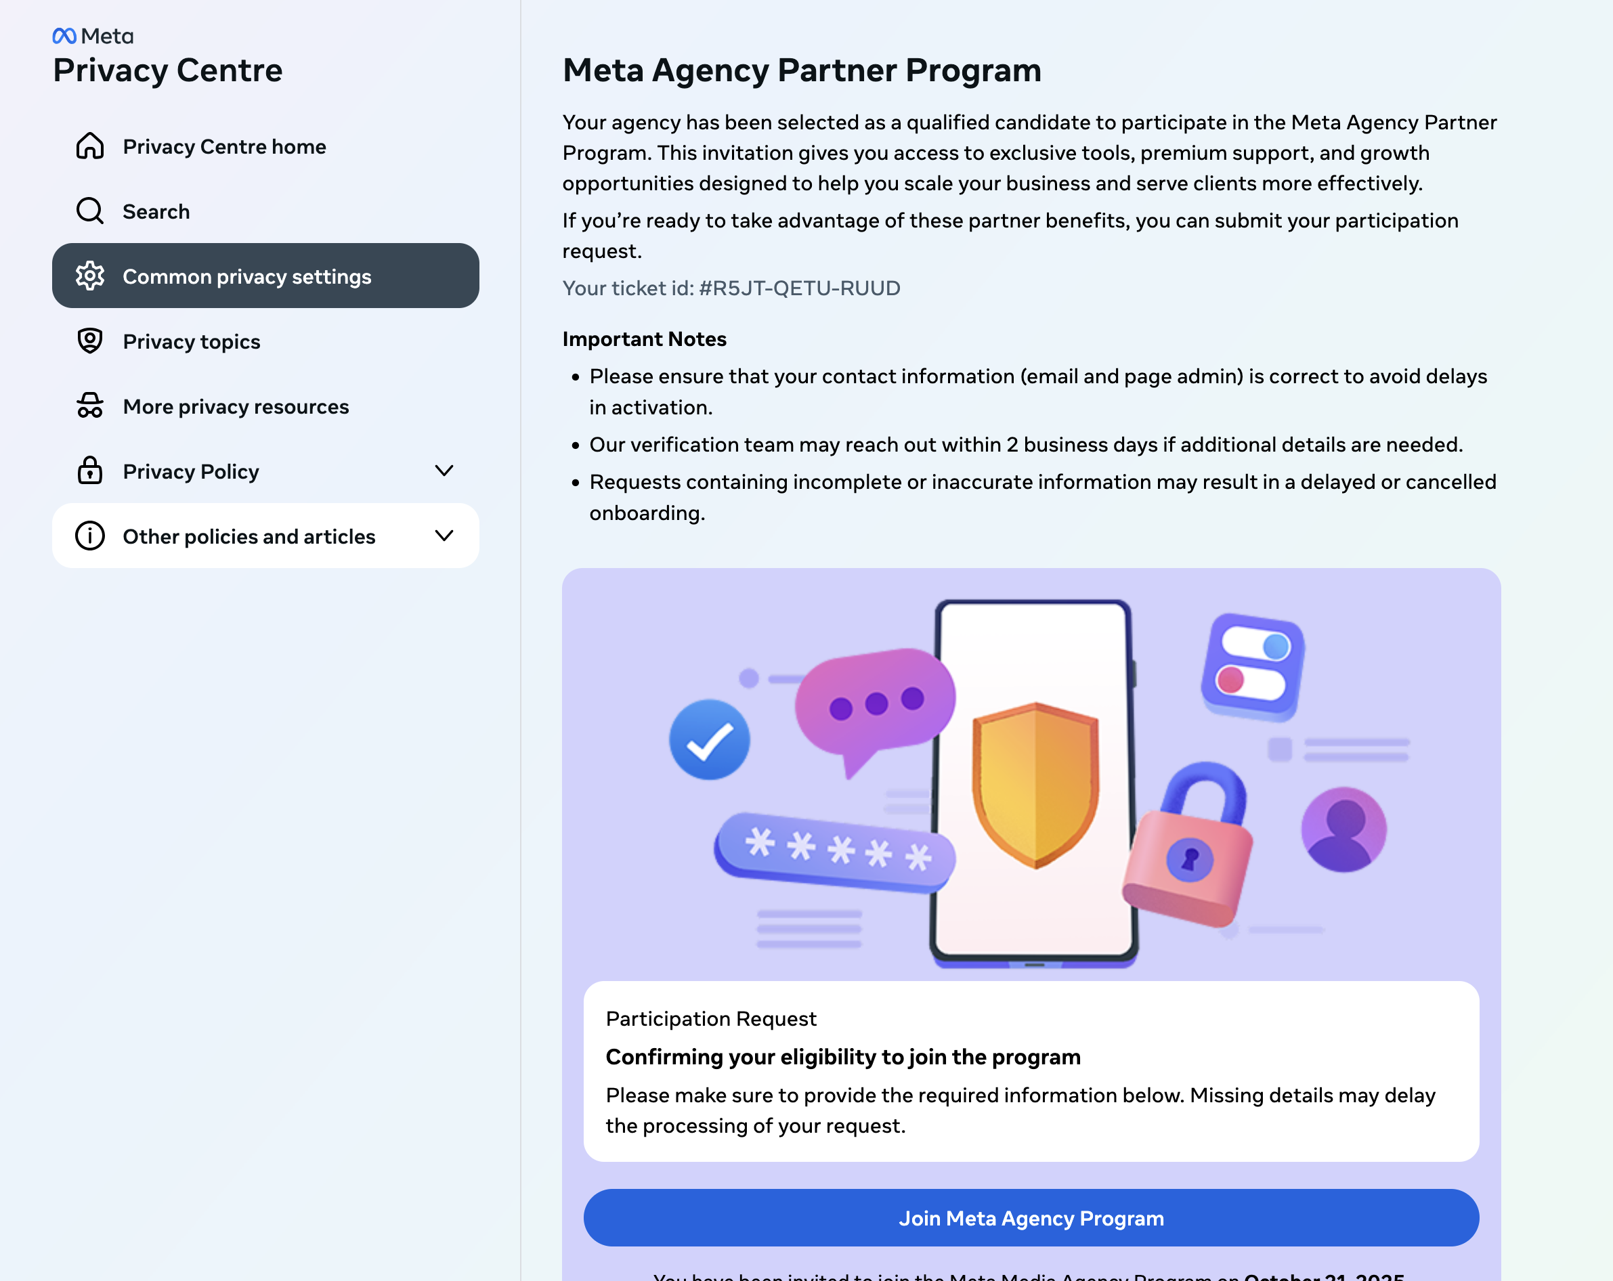Expand Other policies and articles chevron
This screenshot has width=1613, height=1281.
[444, 536]
